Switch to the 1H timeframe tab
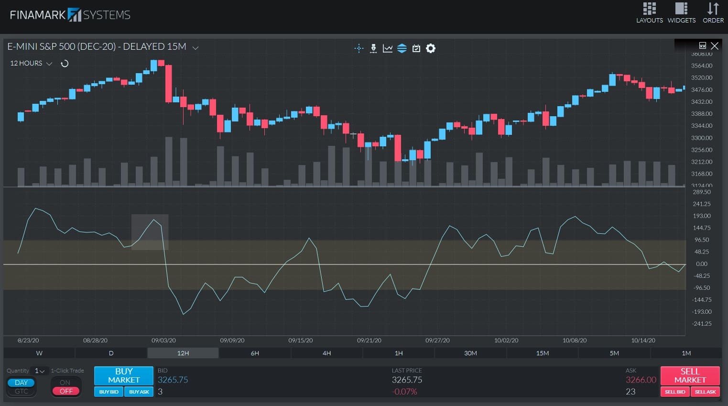The image size is (728, 406). pos(398,353)
